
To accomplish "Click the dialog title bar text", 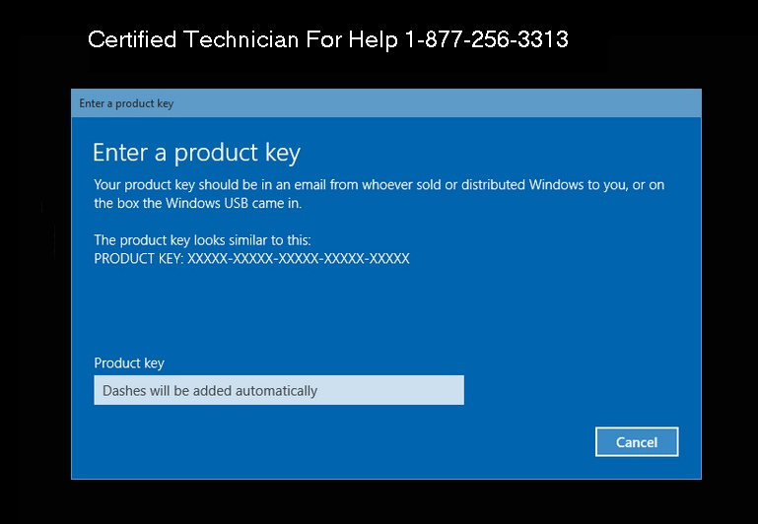I will point(126,103).
